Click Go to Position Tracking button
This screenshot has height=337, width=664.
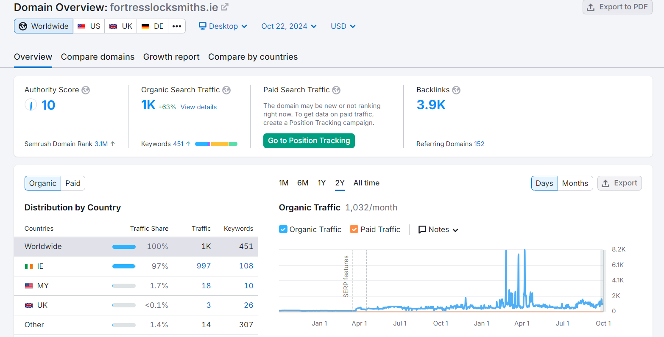coord(309,141)
